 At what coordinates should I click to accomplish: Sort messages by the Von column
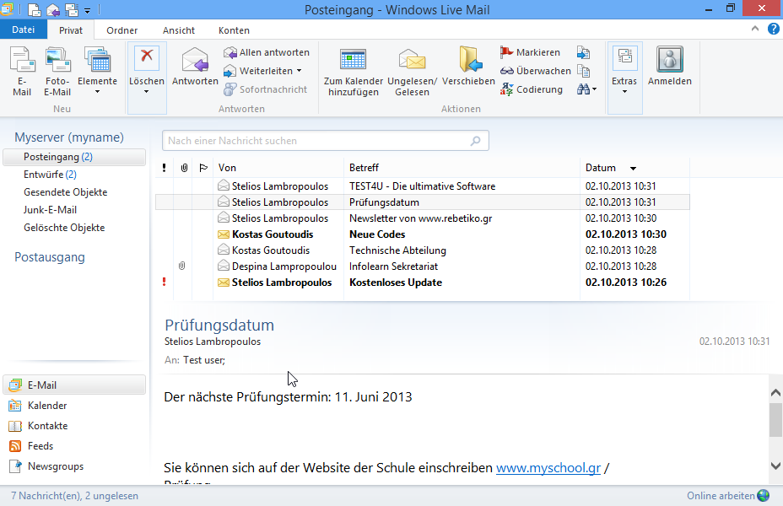[x=278, y=168]
